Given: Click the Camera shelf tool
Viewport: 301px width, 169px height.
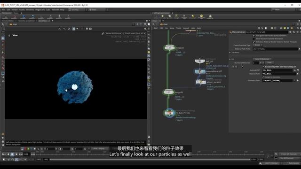Looking at the screenshot, I should tap(156, 17).
